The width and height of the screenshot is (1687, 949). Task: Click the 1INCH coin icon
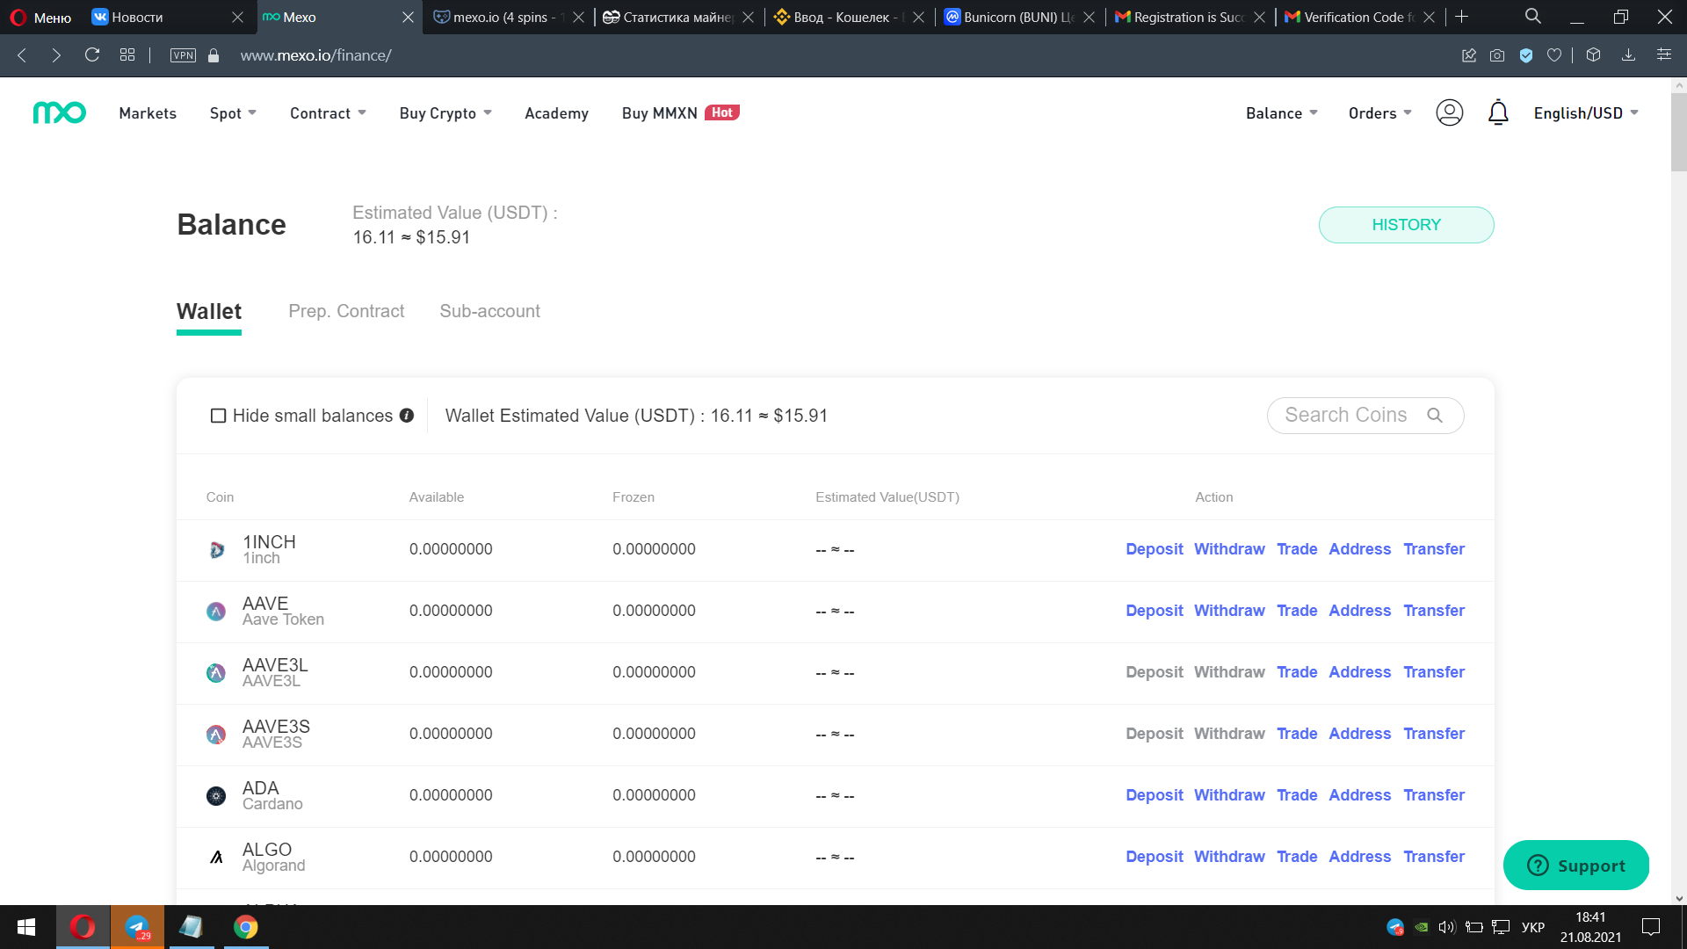(216, 550)
